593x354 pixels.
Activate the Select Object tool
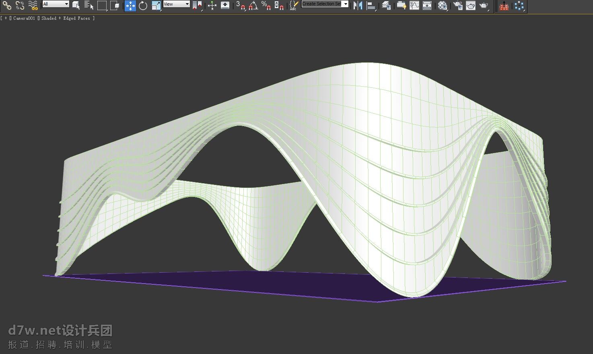(76, 5)
